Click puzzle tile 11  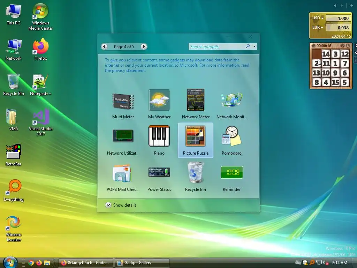[x=326, y=64]
